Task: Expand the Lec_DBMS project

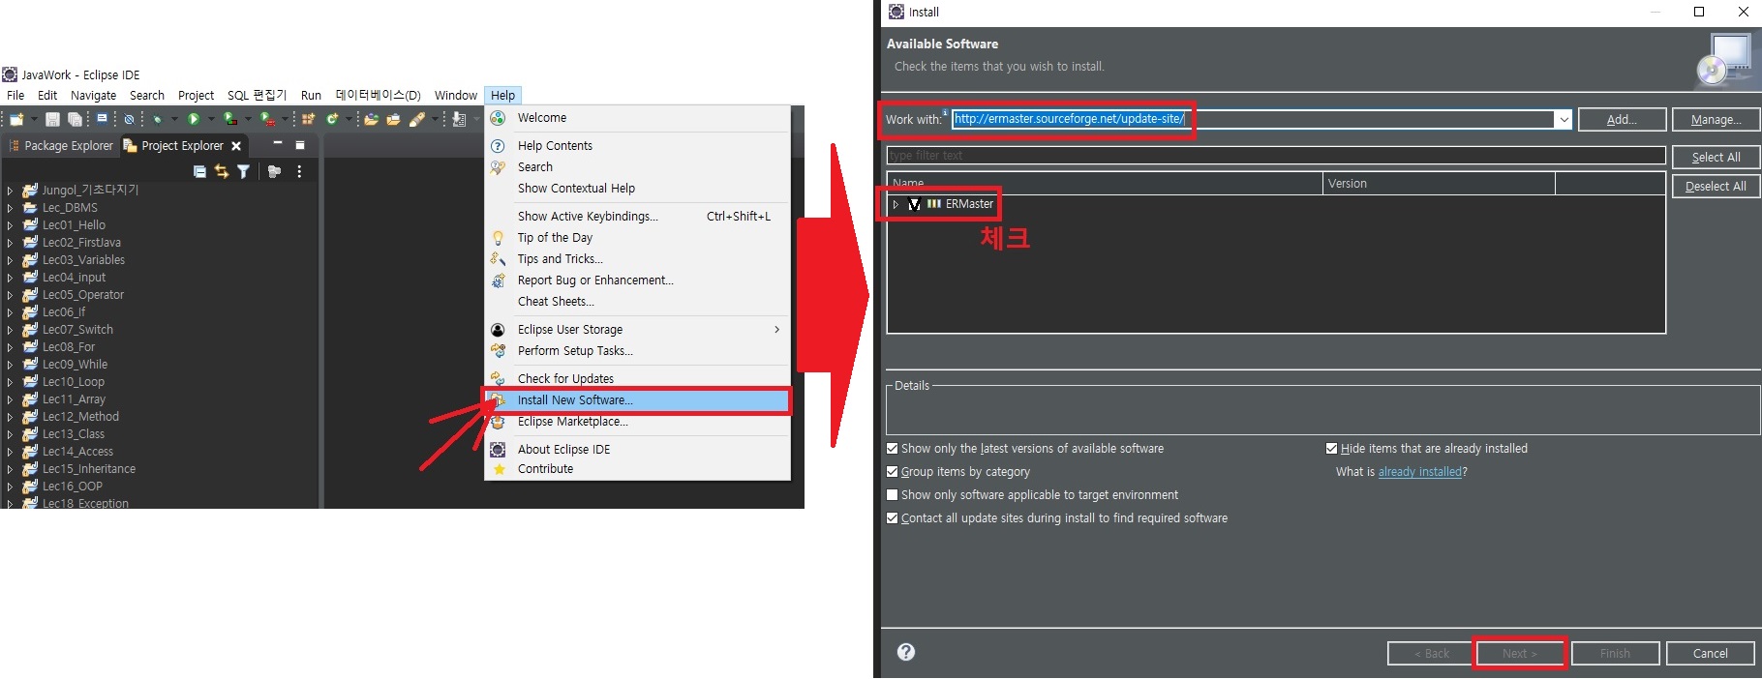Action: [x=10, y=208]
